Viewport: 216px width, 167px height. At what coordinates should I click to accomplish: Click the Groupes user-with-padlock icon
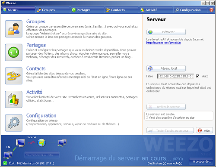[14, 29]
